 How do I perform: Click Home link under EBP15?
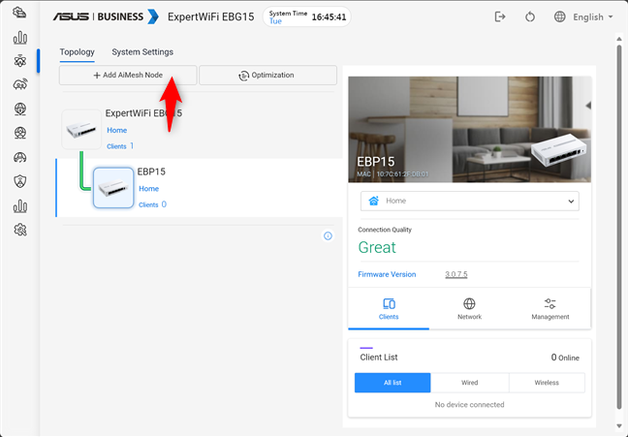[x=148, y=189]
